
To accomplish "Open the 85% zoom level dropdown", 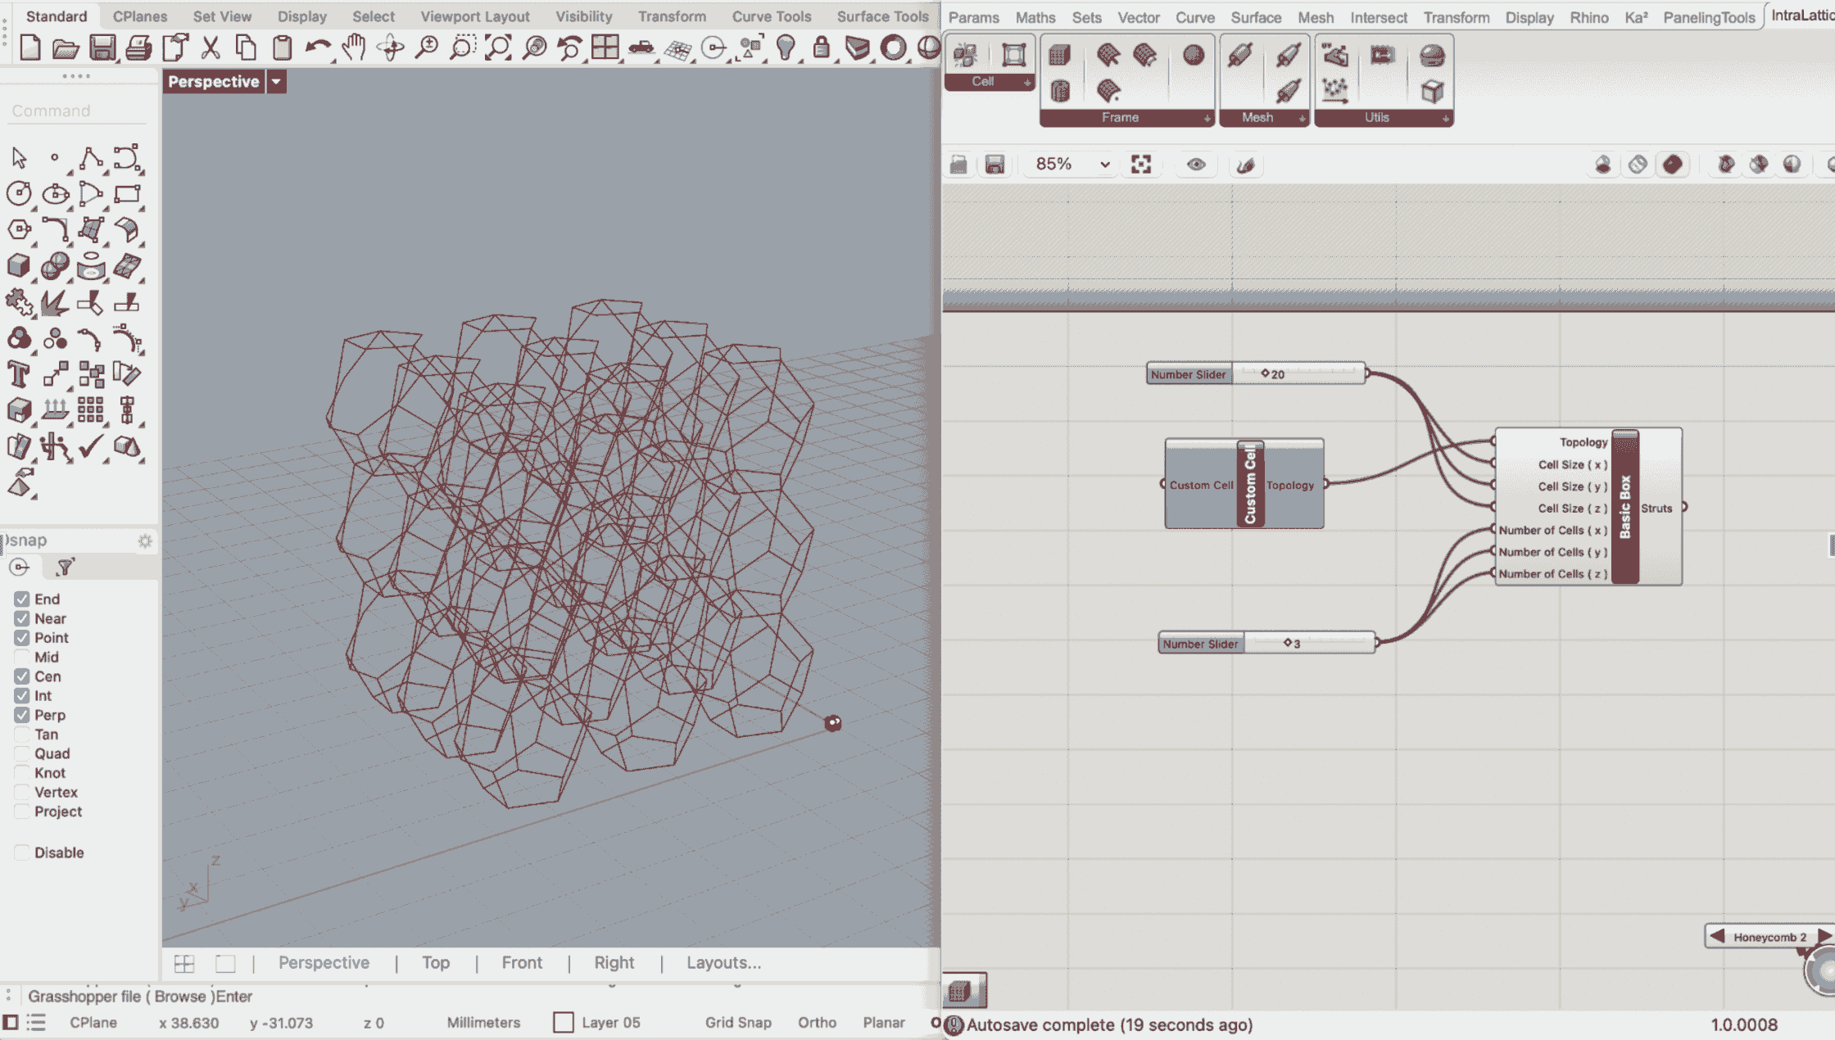I will click(x=1104, y=165).
